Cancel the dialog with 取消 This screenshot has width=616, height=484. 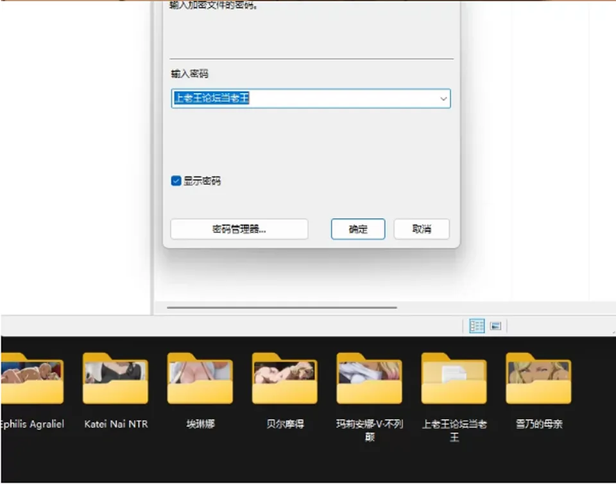coord(422,229)
